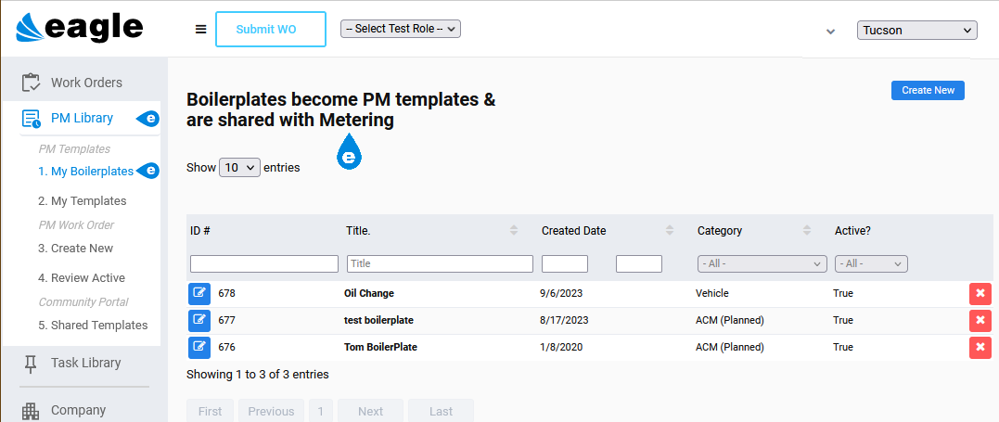The image size is (999, 422).
Task: Go to My Templates menu item
Action: [83, 201]
